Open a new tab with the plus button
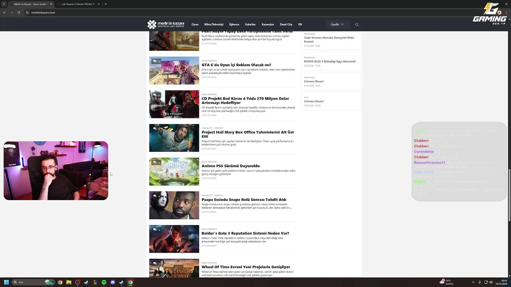The width and height of the screenshot is (511, 287). (105, 4)
